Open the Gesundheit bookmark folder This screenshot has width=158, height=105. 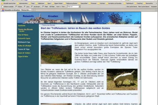(83, 3)
